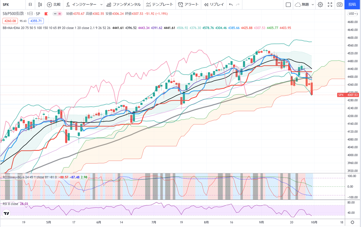Open the candlestick chart type selector

[40, 5]
